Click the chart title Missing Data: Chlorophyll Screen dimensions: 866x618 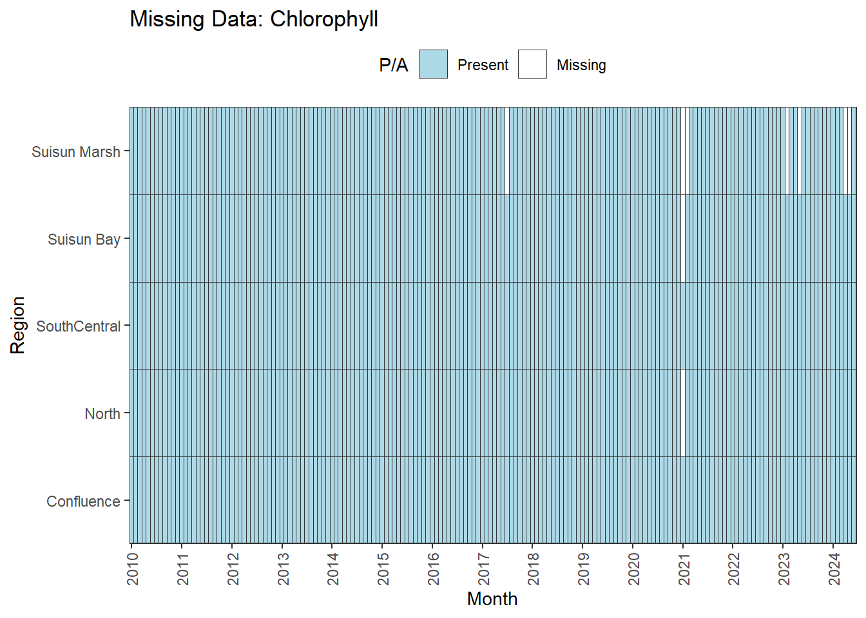pos(254,19)
